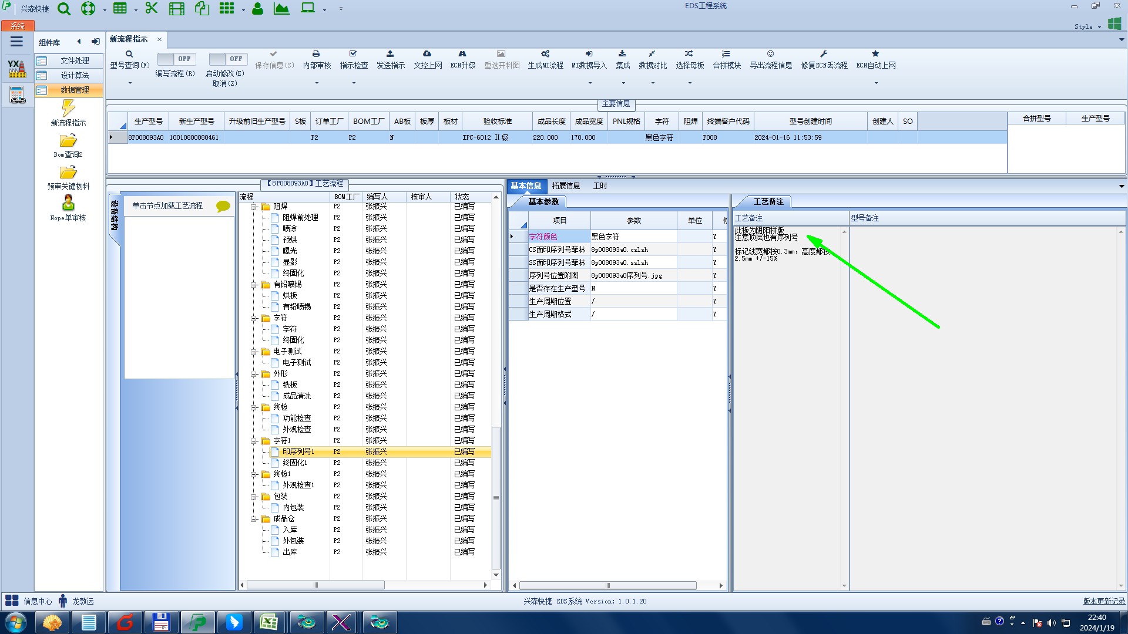The image size is (1128, 634).
Task: Click the 导出流程信息 smiley icon
Action: coord(770,54)
